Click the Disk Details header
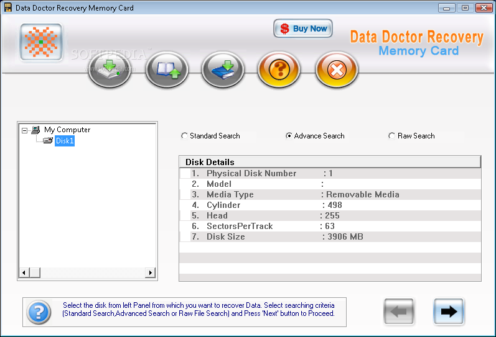The image size is (496, 337). tap(330, 162)
